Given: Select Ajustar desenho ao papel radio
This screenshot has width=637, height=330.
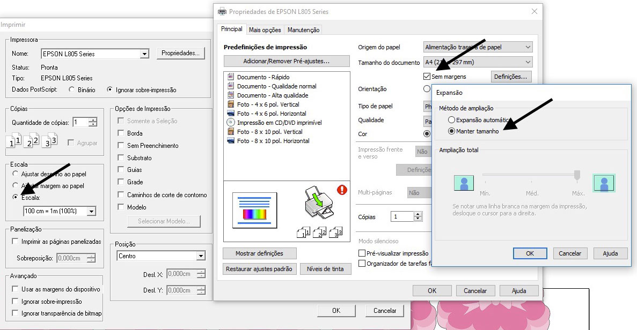Looking at the screenshot, I should [x=16, y=174].
